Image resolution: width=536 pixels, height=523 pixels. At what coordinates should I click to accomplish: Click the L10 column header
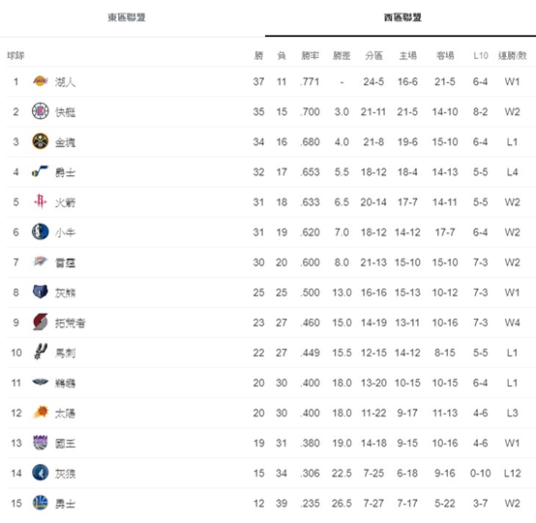tap(480, 55)
